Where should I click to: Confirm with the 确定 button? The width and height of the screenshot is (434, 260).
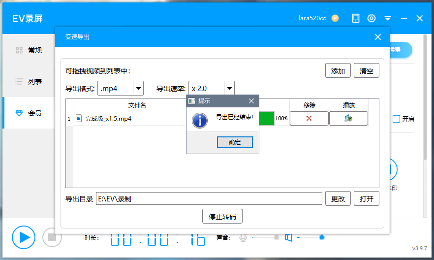click(x=235, y=142)
